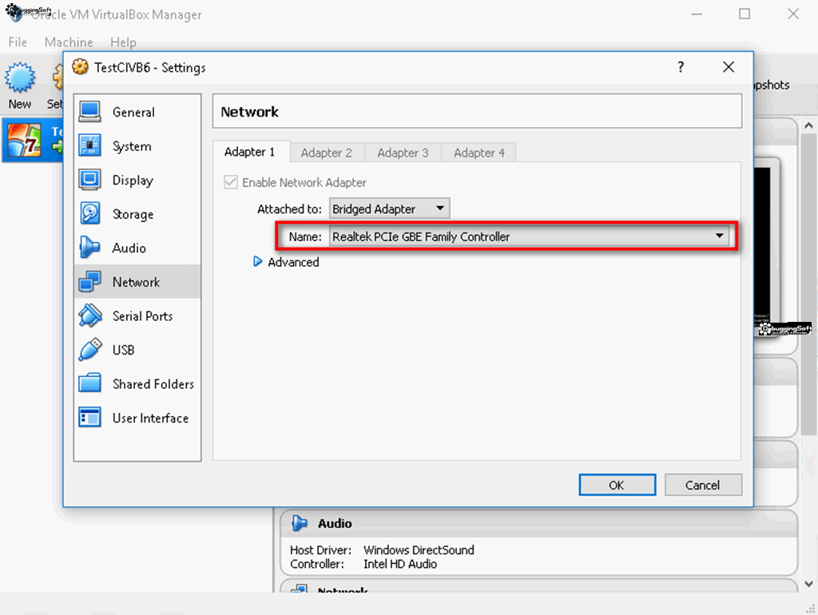
Task: Click the settings gear icon in dialog title
Action: [x=81, y=67]
